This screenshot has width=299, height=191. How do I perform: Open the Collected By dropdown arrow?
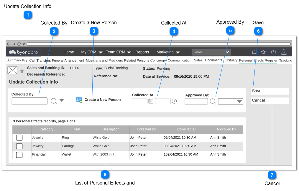[x=62, y=100]
